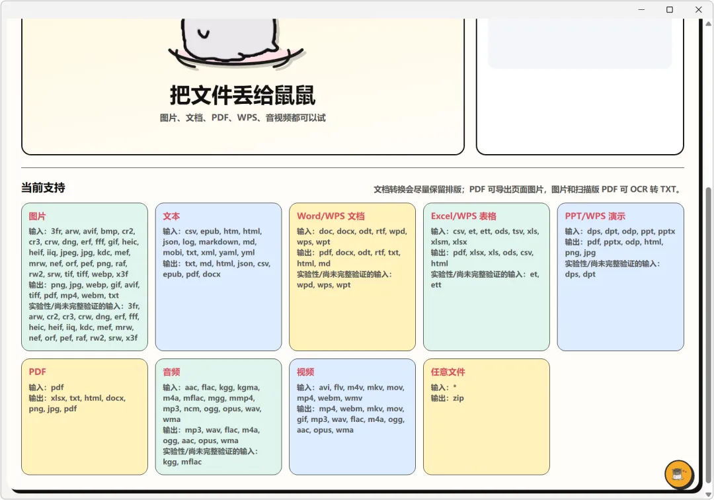
Task: Click "输出: txt, md, html, json, csv," line
Action: 217,263
